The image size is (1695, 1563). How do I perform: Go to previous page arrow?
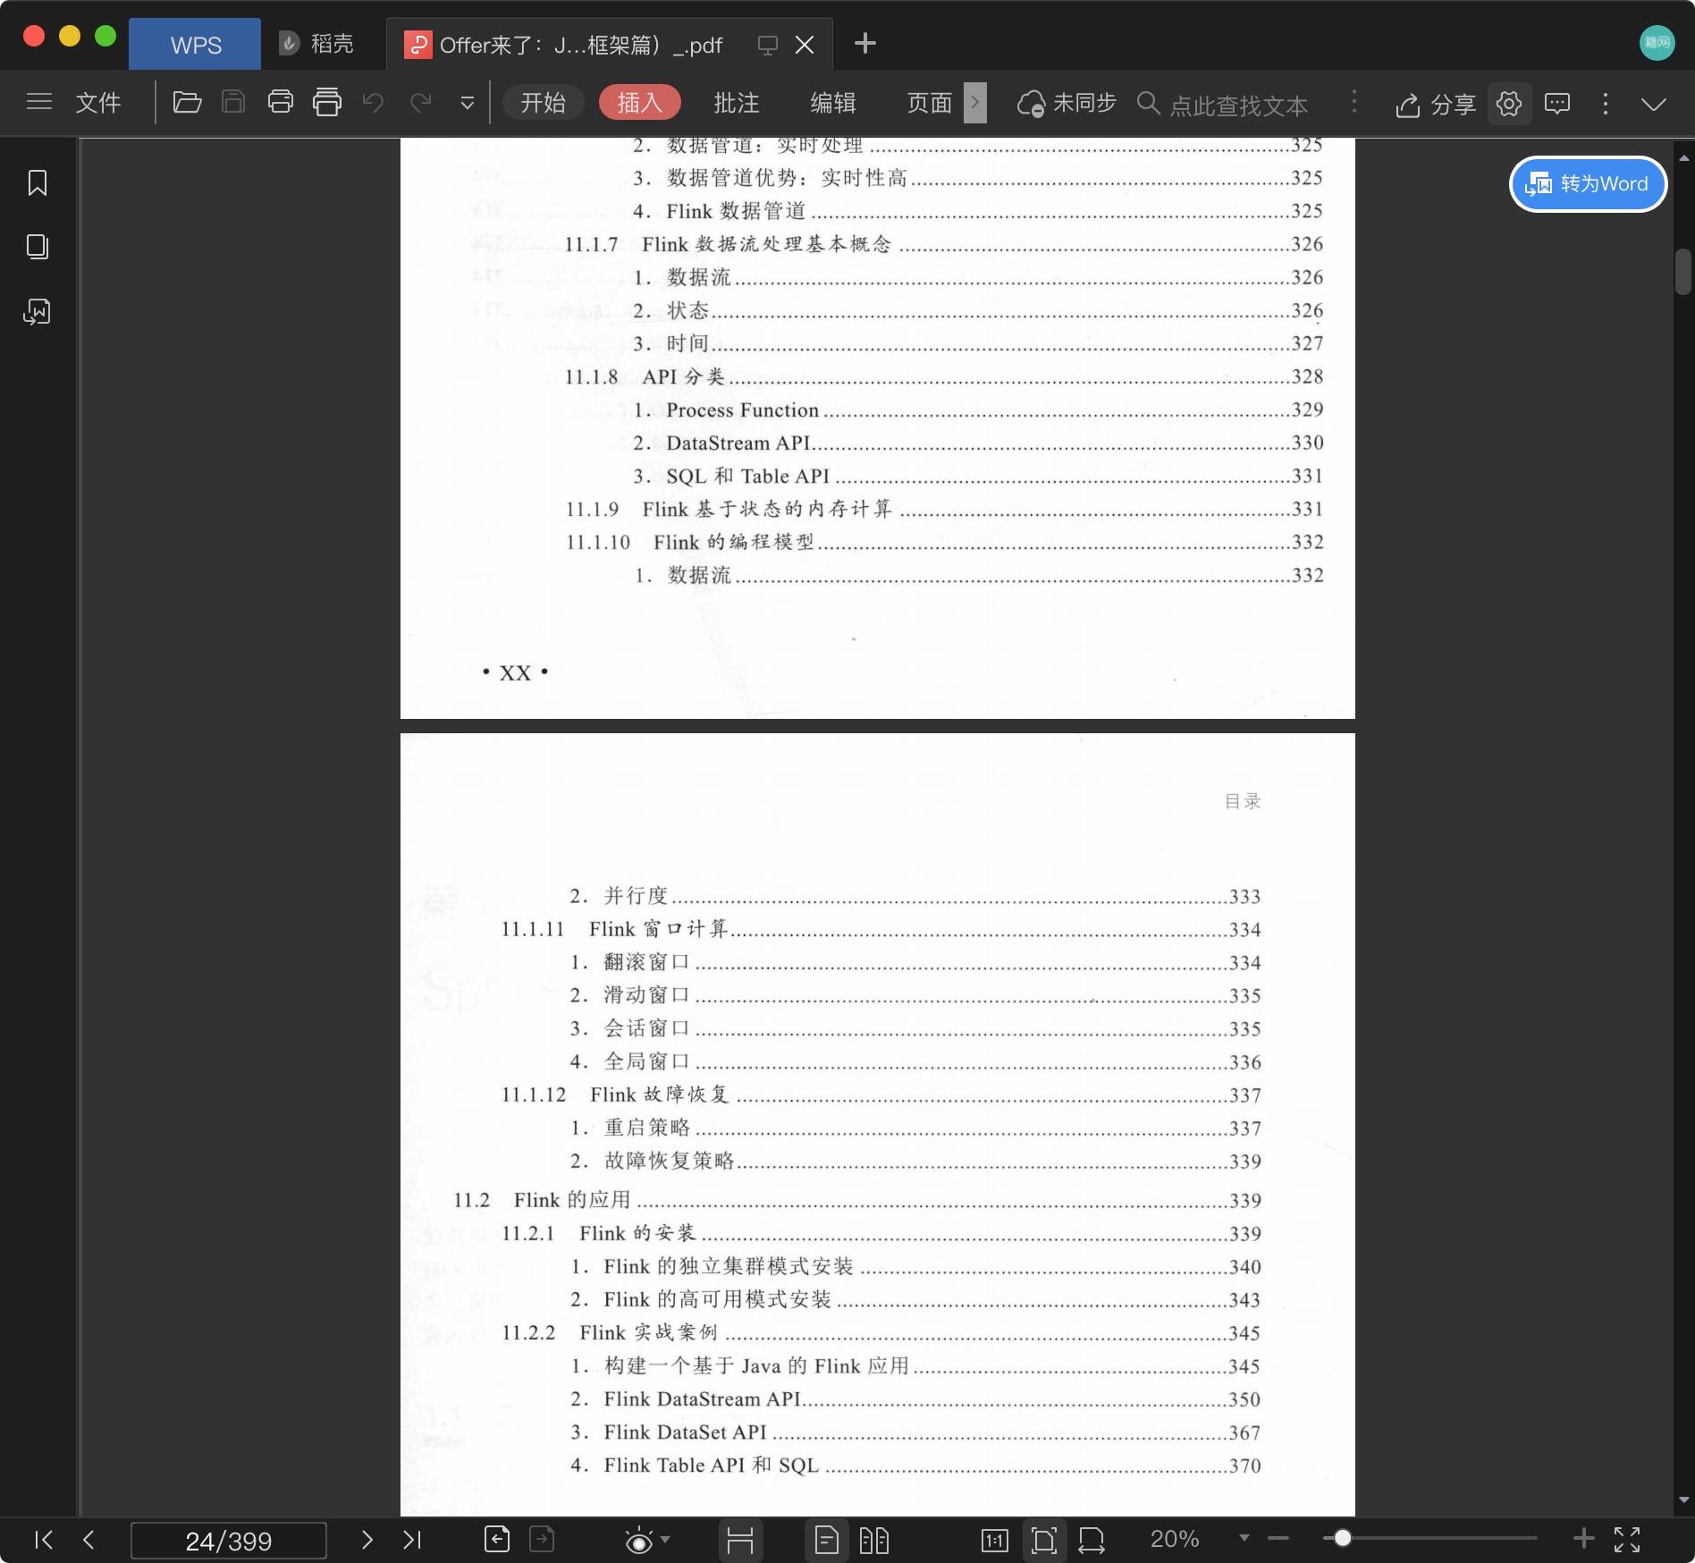point(88,1539)
